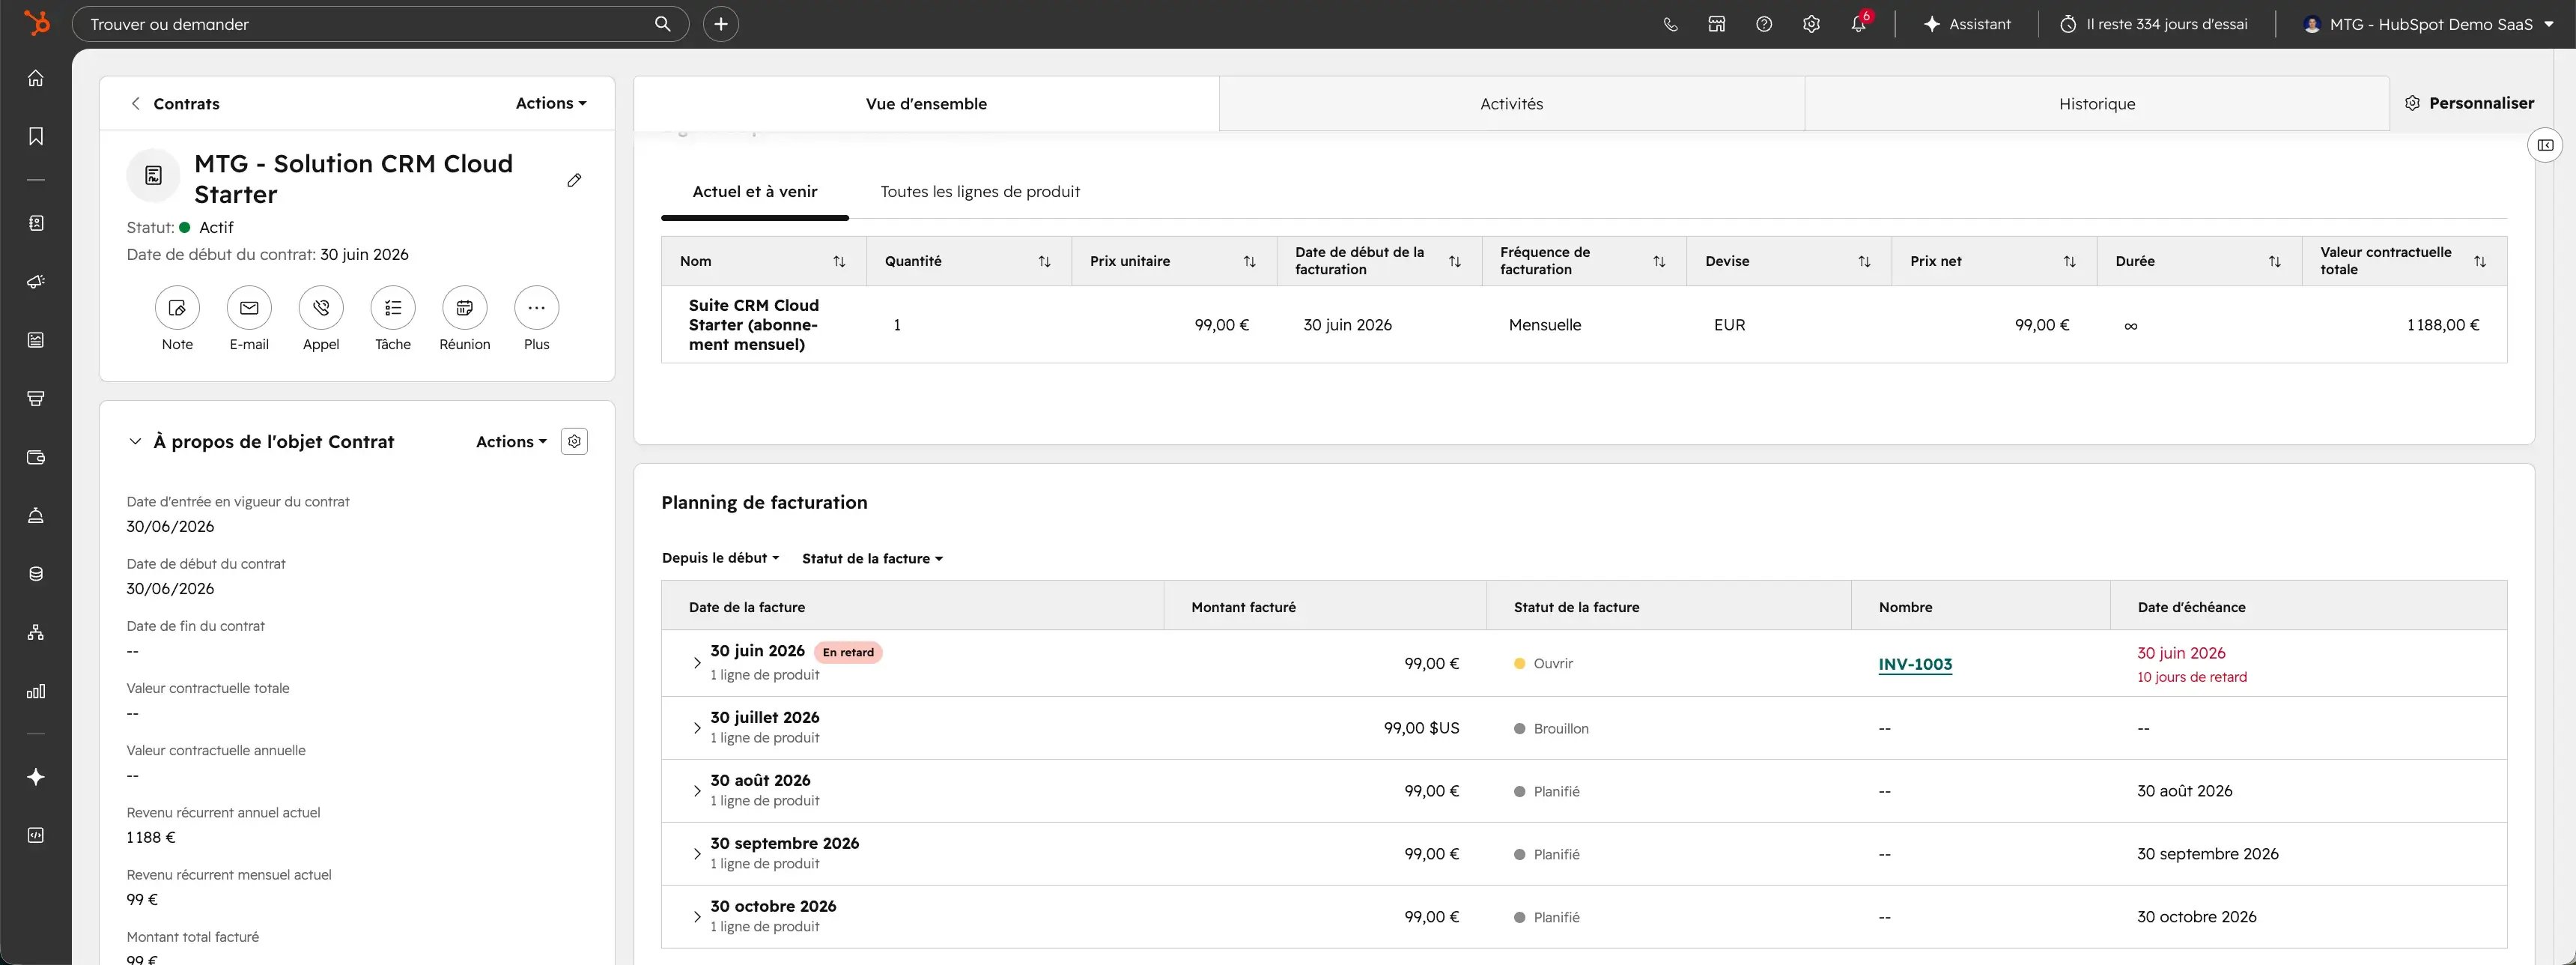Switch to Historique tab

click(x=2097, y=104)
